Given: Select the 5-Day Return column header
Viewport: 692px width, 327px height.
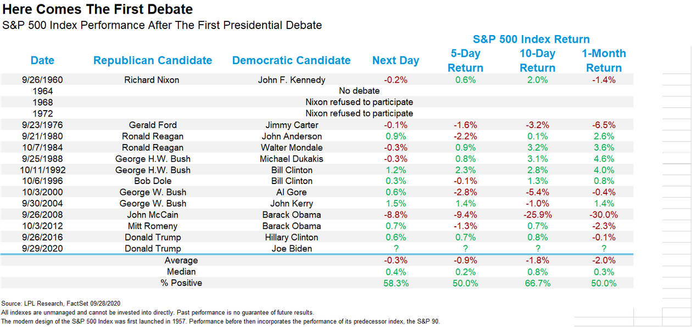Looking at the screenshot, I should click(x=465, y=61).
